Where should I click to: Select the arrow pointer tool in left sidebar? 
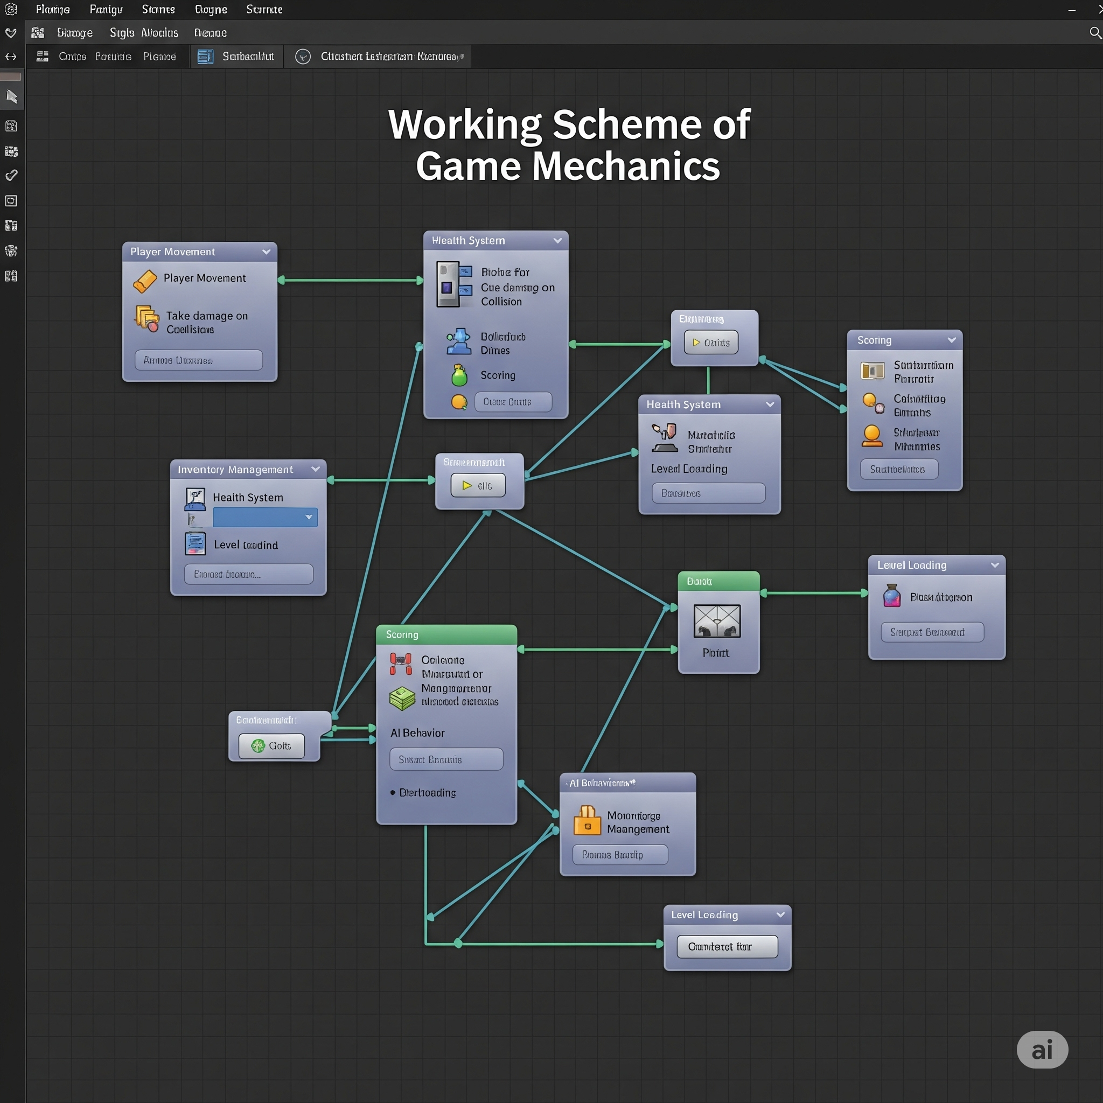click(11, 96)
